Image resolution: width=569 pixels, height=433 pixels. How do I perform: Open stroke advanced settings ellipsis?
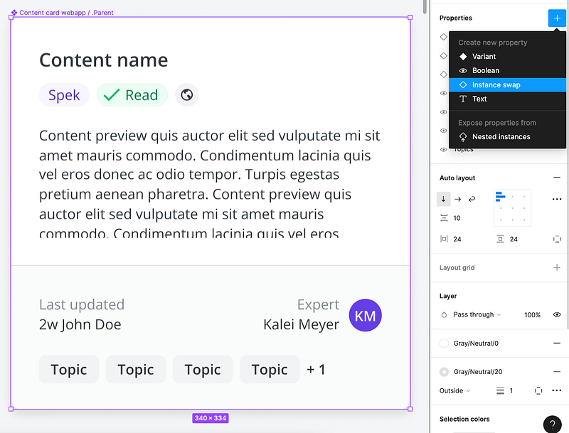(x=557, y=390)
